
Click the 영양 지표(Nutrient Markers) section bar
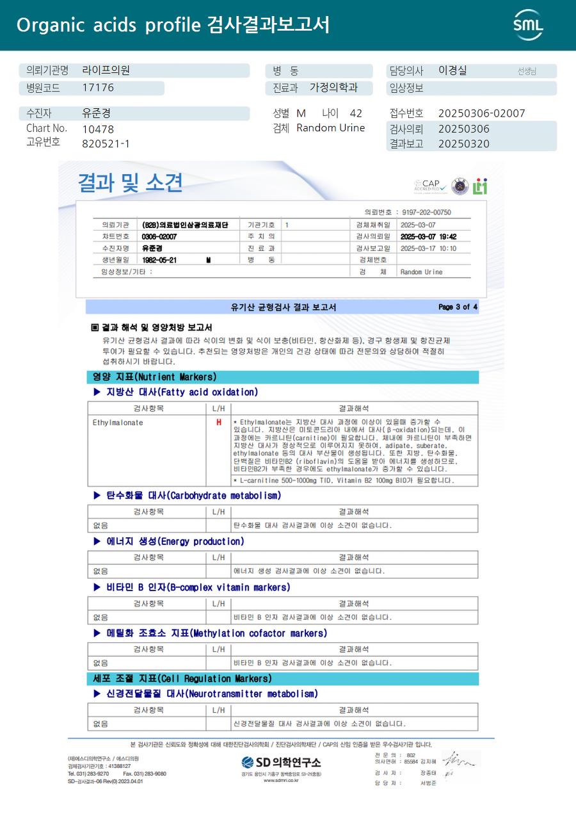[x=282, y=377]
